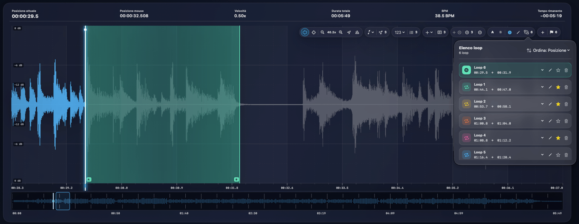Activate Loop 3 via its orange loop icon
The width and height of the screenshot is (579, 224).
pyautogui.click(x=466, y=121)
